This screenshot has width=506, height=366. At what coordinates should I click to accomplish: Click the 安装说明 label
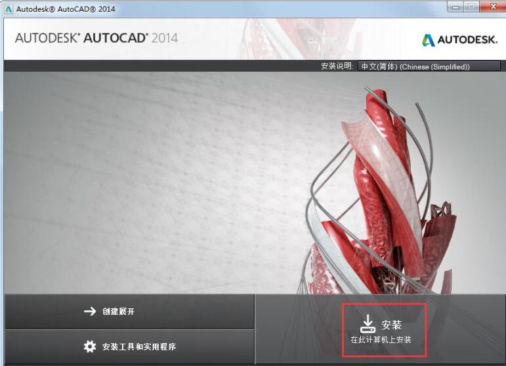[x=337, y=66]
